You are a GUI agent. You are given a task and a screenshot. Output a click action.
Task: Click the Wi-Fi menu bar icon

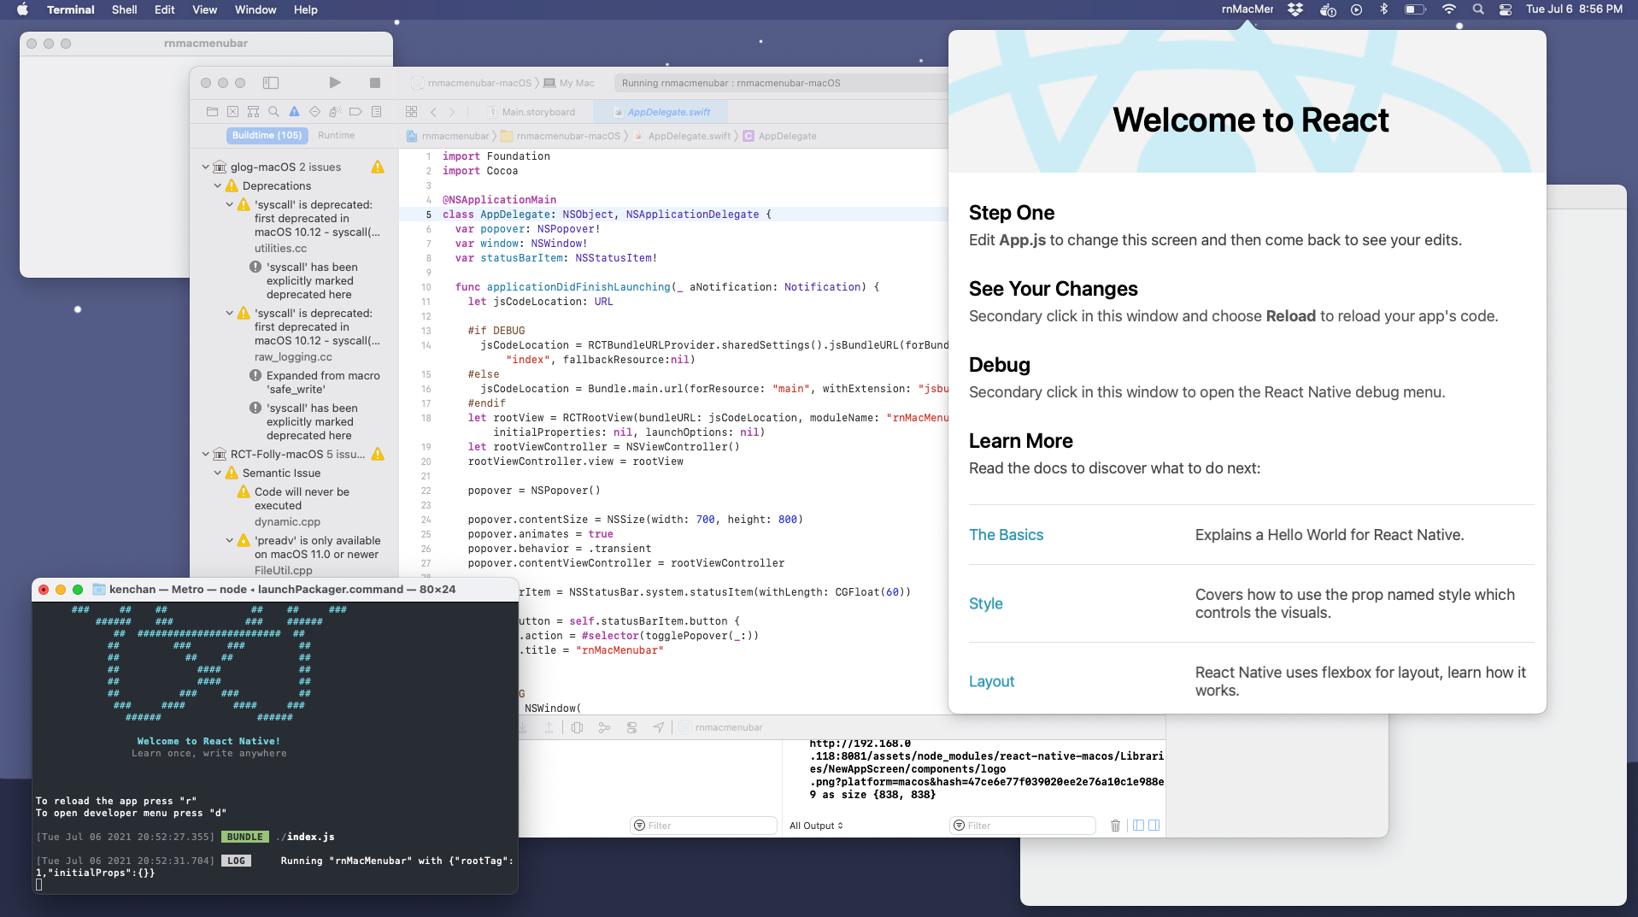click(x=1448, y=9)
